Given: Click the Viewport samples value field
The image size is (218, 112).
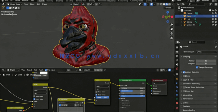Looking at the screenshot, I should (206, 64).
